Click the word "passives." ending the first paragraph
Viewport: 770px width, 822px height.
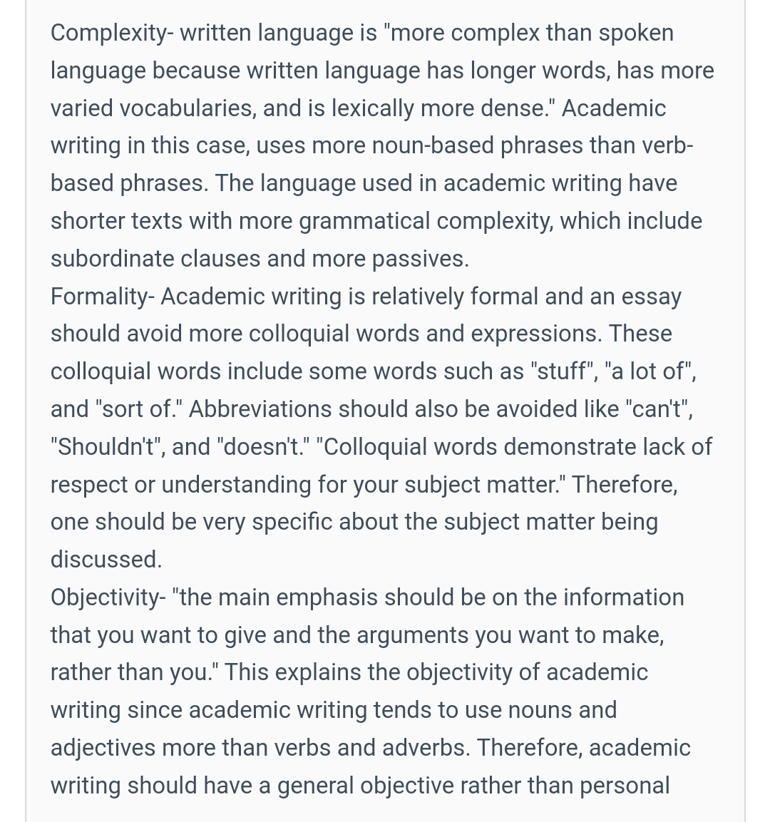420,259
